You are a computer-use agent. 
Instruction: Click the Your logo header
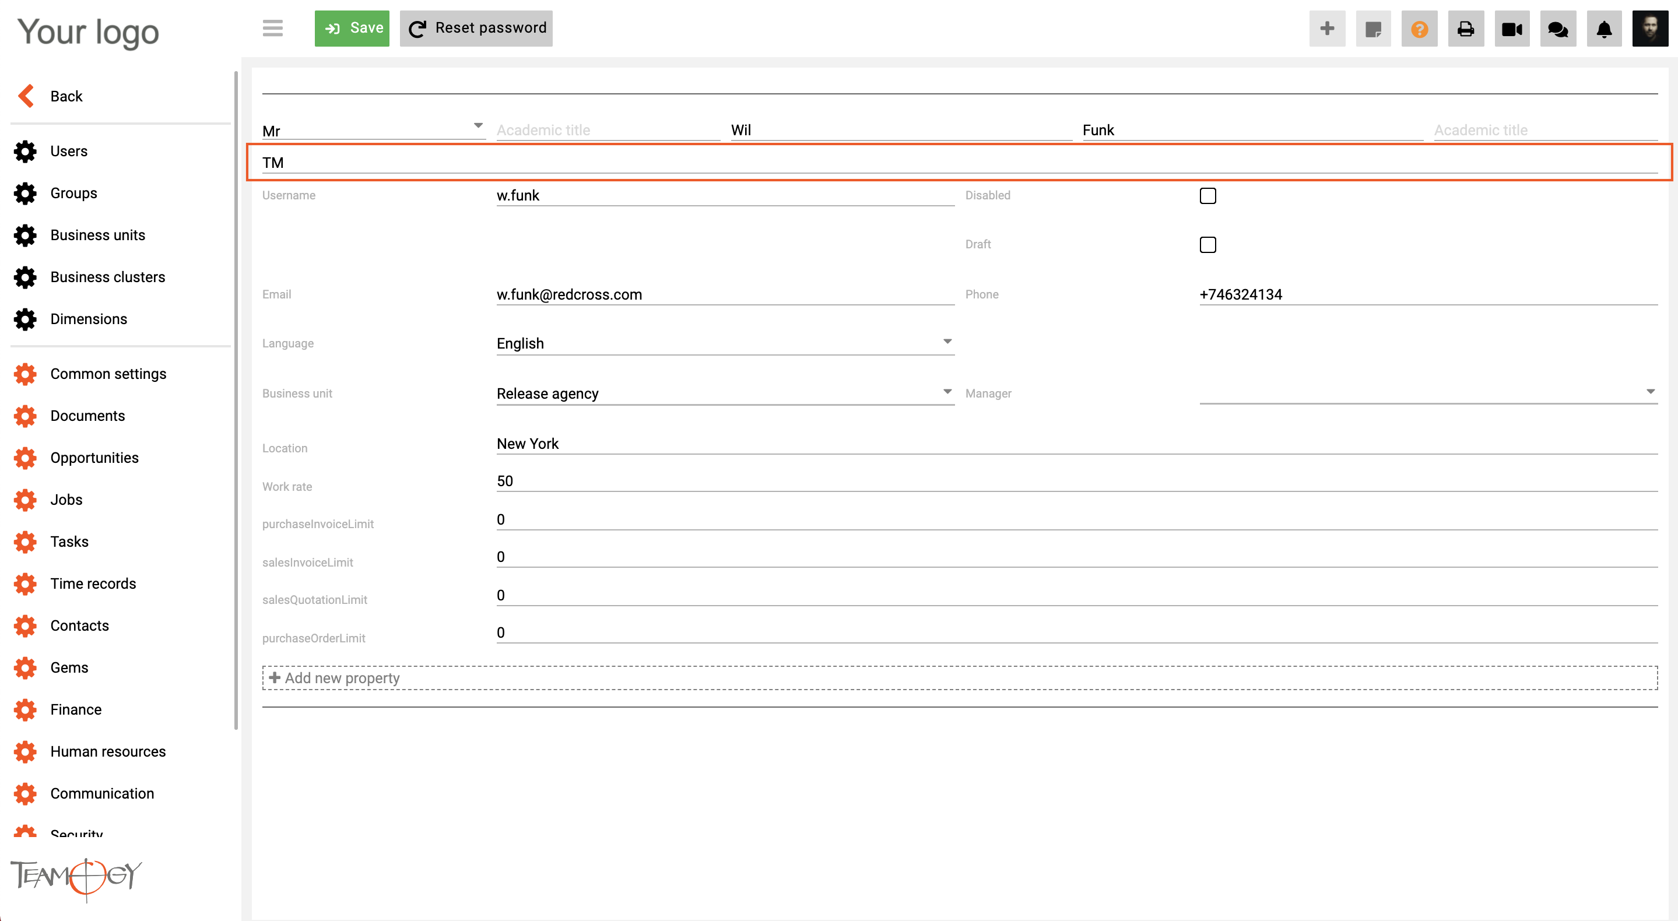(89, 33)
